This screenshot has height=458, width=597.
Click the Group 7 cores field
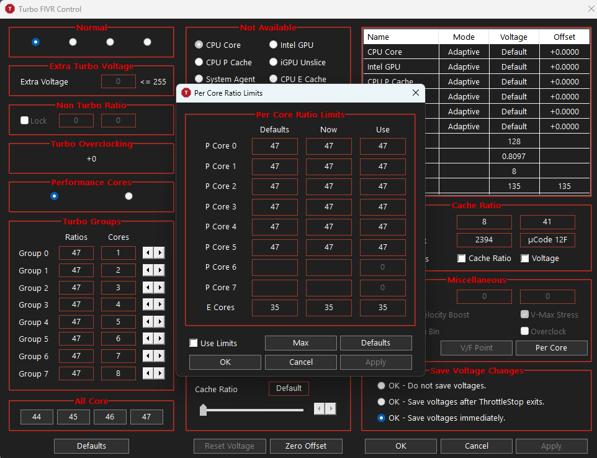click(118, 373)
